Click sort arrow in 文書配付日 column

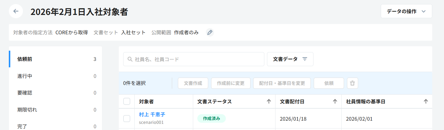(335, 102)
